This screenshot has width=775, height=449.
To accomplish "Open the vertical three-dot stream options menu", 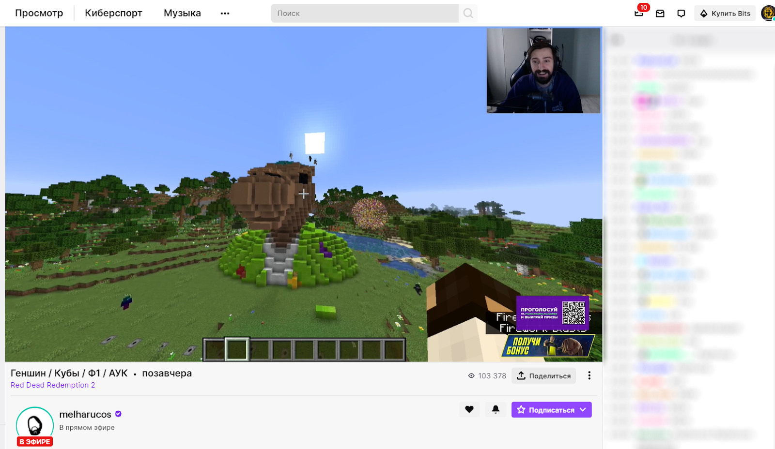I will [x=589, y=376].
